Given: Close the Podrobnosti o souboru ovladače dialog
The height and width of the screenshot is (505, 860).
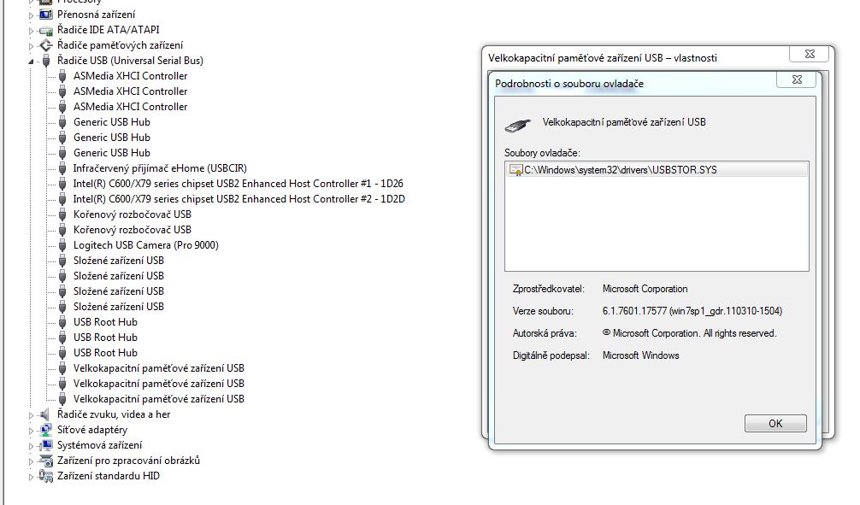Looking at the screenshot, I should pyautogui.click(x=797, y=80).
